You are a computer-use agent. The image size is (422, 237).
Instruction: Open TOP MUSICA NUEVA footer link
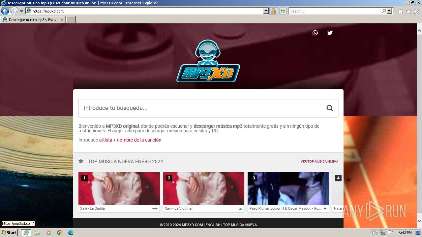pos(240,225)
